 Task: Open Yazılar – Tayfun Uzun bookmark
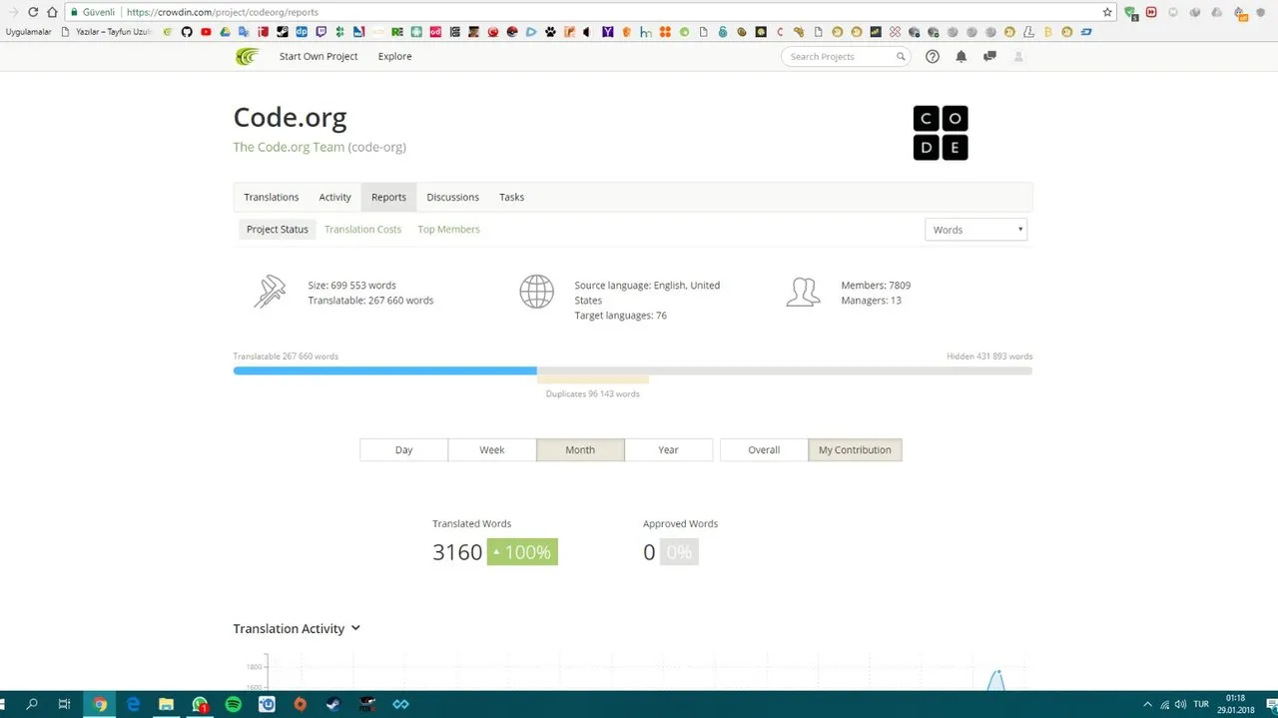click(108, 32)
